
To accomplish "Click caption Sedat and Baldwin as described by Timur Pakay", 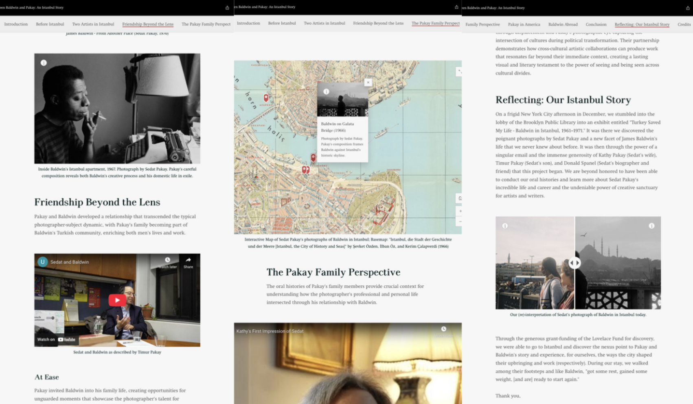I will tap(117, 352).
